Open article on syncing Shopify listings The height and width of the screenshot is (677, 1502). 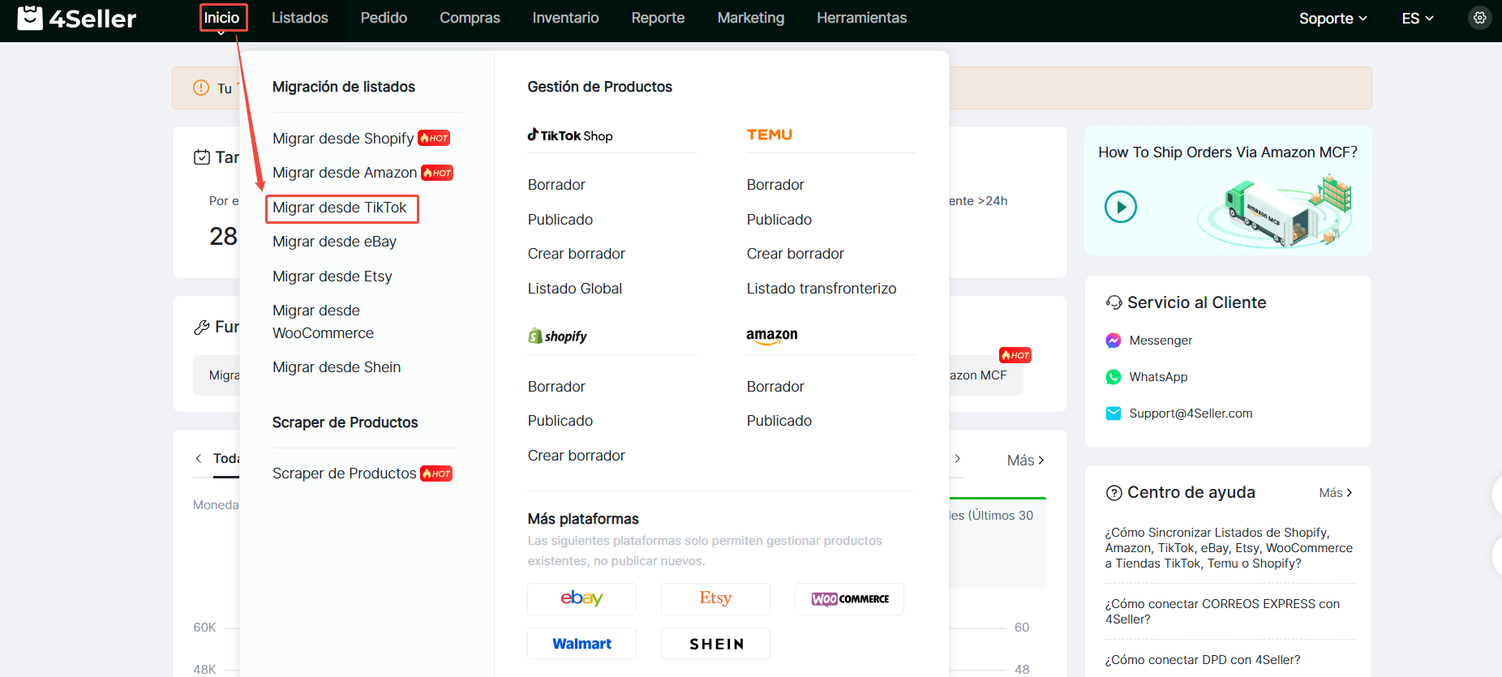click(x=1229, y=548)
